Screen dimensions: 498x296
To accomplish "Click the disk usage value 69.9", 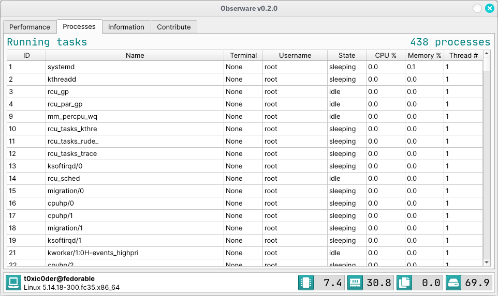I will pyautogui.click(x=477, y=283).
